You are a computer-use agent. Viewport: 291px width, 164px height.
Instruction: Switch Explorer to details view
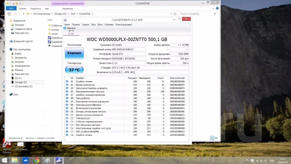(x=212, y=138)
